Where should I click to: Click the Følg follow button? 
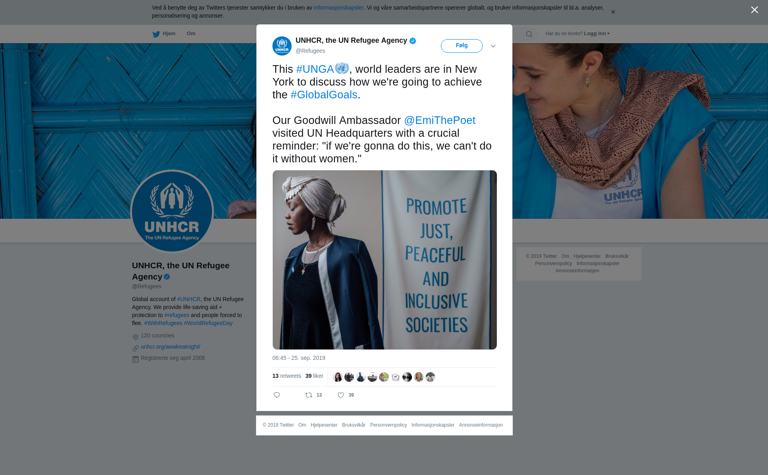[x=462, y=46]
